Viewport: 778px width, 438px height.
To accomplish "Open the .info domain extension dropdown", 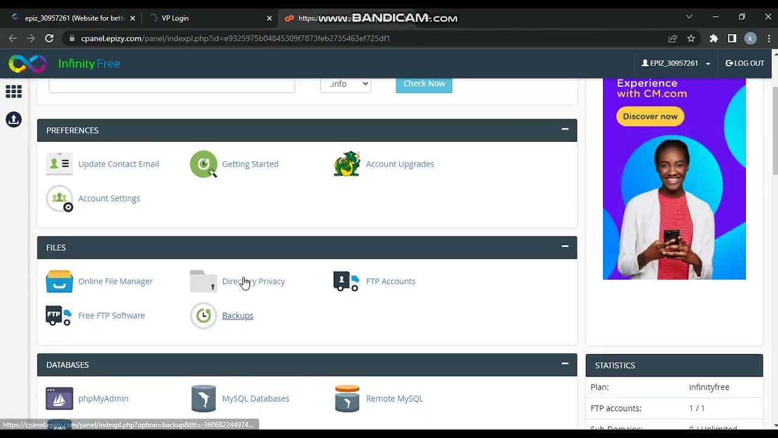I will pos(346,84).
